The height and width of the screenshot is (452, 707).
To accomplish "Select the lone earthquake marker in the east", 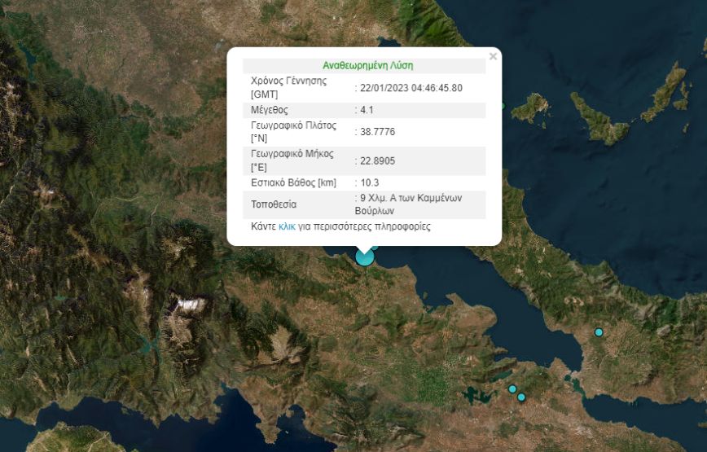I will pyautogui.click(x=599, y=332).
